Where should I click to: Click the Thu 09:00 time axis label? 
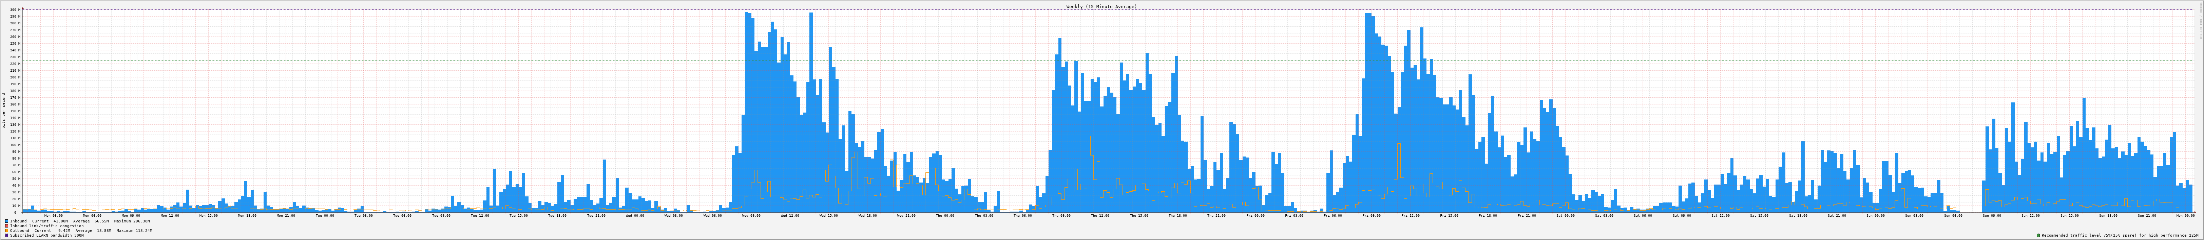click(x=1061, y=215)
